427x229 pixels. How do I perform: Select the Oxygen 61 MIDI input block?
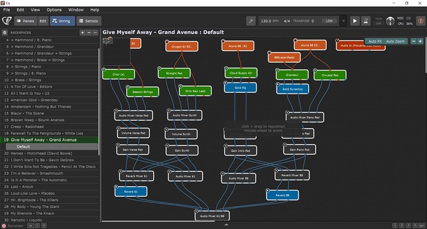point(182,46)
